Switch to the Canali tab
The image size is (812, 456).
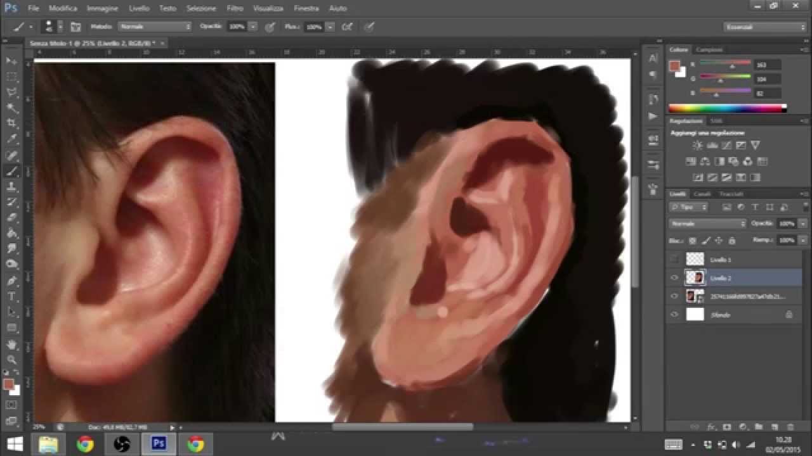coord(701,194)
